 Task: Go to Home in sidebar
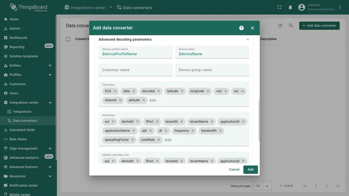[x=28, y=19]
